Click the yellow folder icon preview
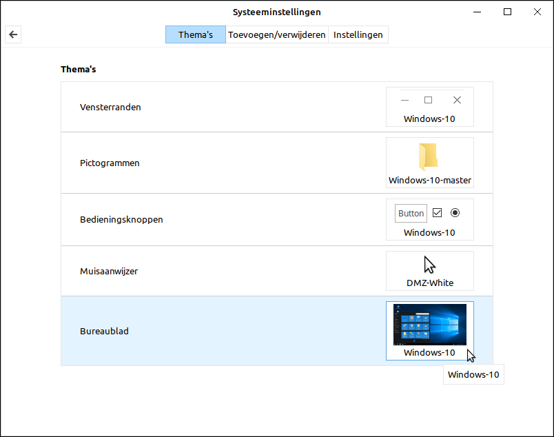The image size is (554, 437). [x=428, y=156]
